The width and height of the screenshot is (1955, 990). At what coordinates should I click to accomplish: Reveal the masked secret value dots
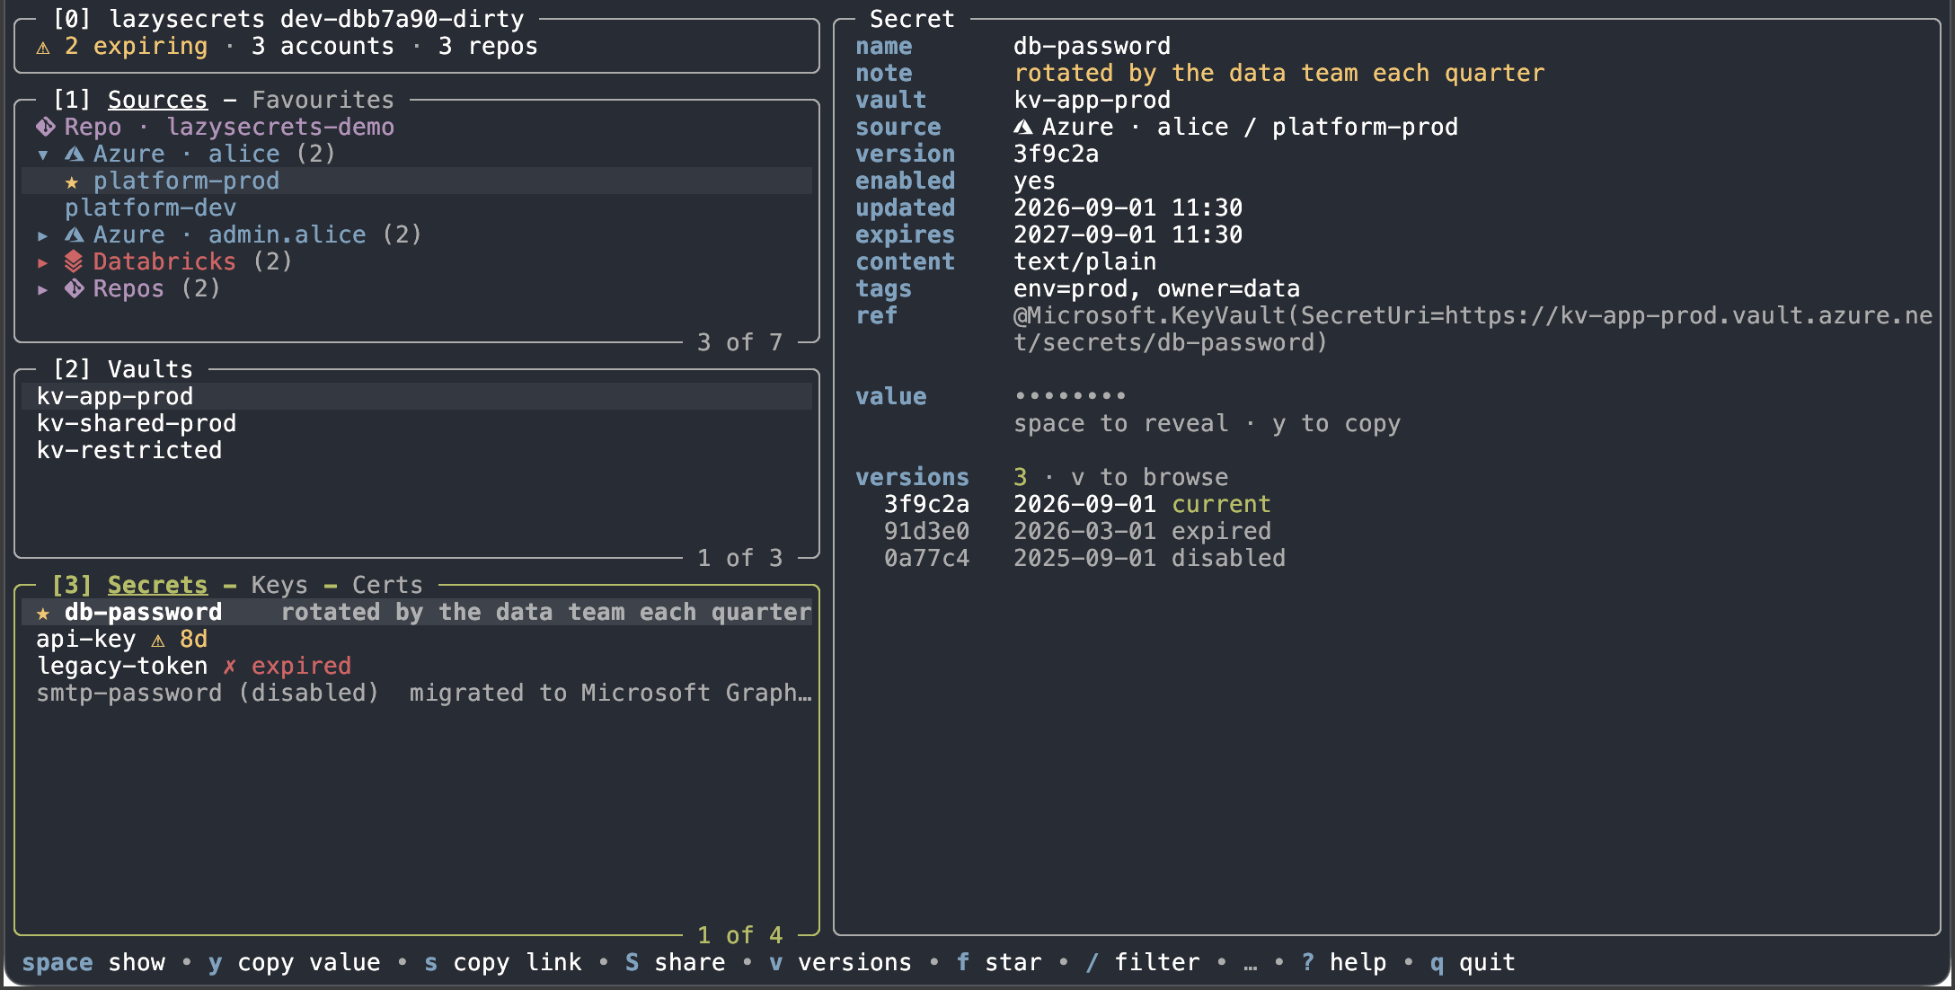coord(1069,396)
